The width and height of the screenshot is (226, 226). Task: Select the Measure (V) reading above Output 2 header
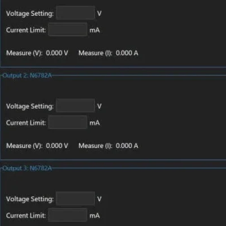click(57, 53)
